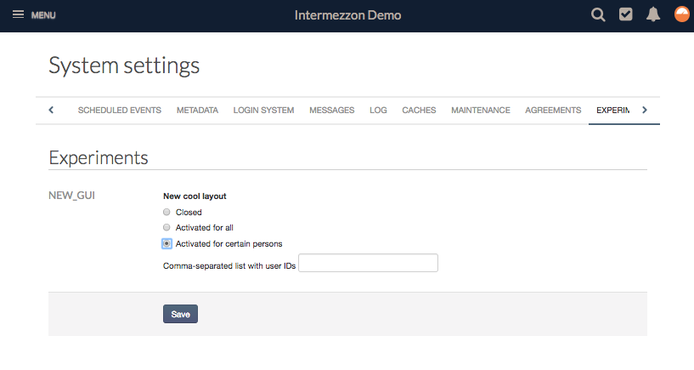Click the 'System settings' page heading
Image resolution: width=694 pixels, height=370 pixels.
(124, 65)
